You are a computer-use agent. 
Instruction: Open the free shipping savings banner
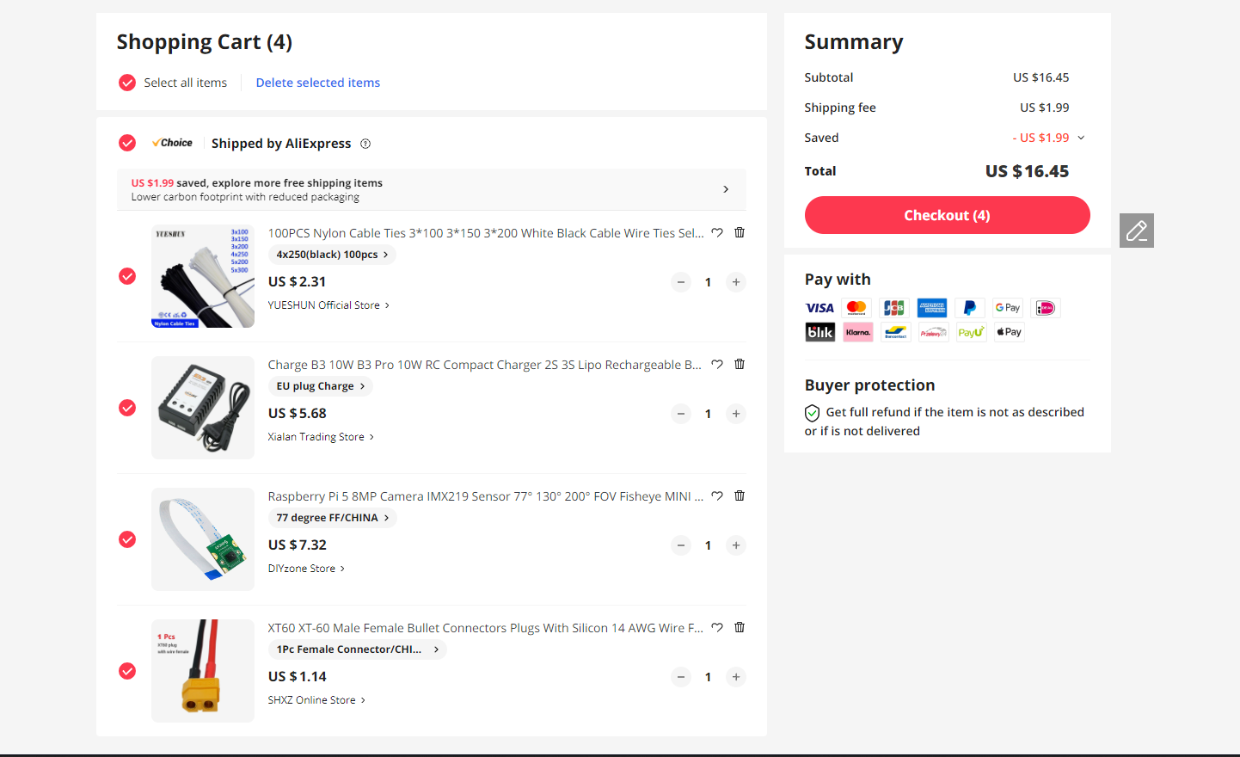[431, 189]
